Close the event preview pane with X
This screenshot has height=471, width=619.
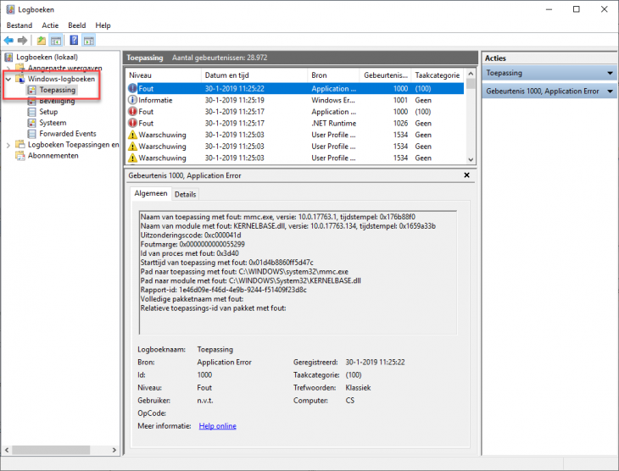pyautogui.click(x=466, y=175)
